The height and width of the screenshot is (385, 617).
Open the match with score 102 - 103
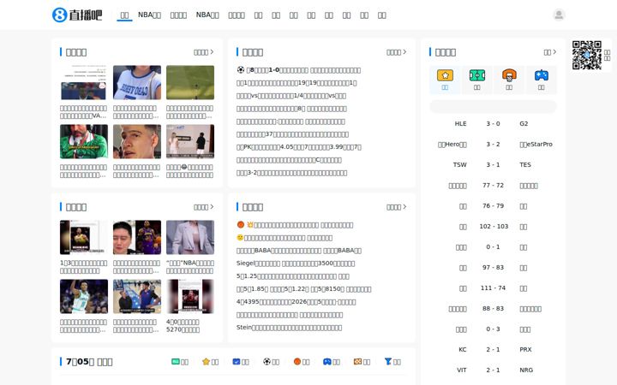click(493, 226)
